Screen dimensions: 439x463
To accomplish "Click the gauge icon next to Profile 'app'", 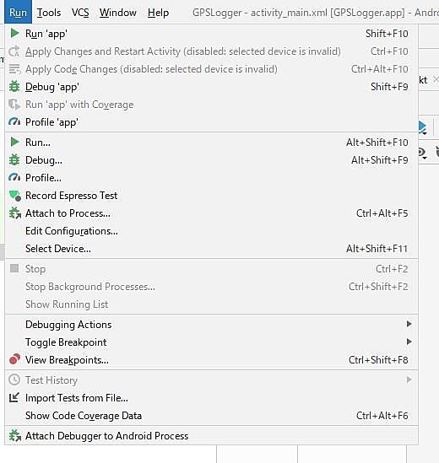I will (14, 121).
